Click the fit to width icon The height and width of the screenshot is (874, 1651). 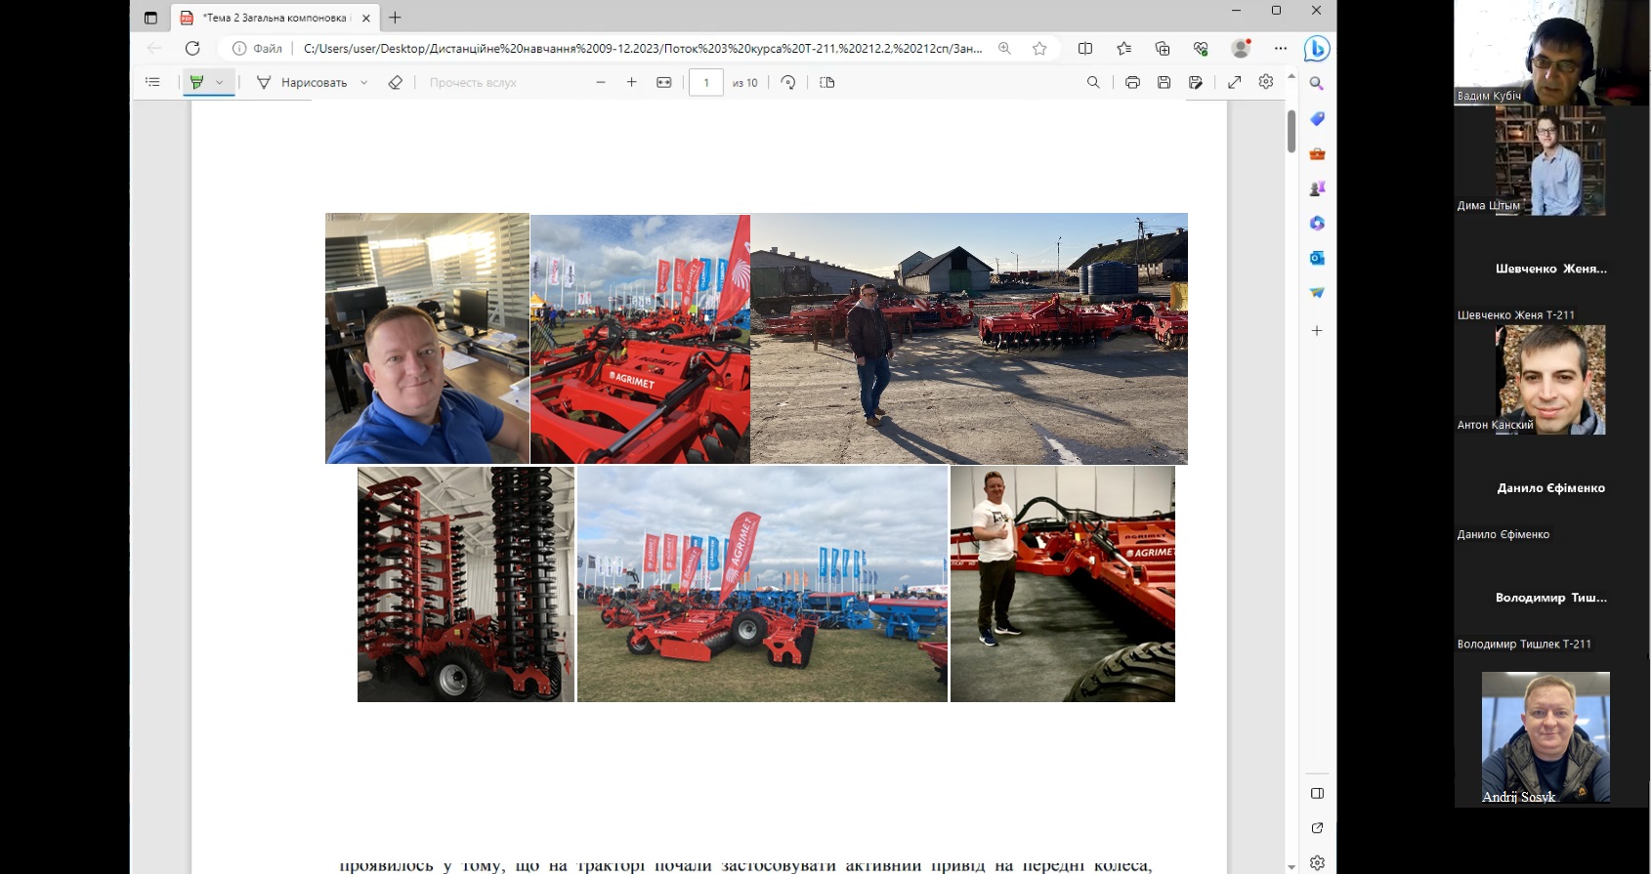click(664, 83)
